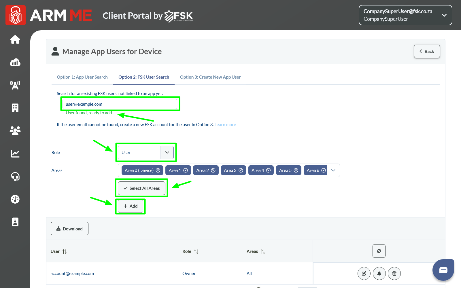Screen dimensions: 461x288
Task: Remove Area 1 from selected areas
Action: click(186, 170)
